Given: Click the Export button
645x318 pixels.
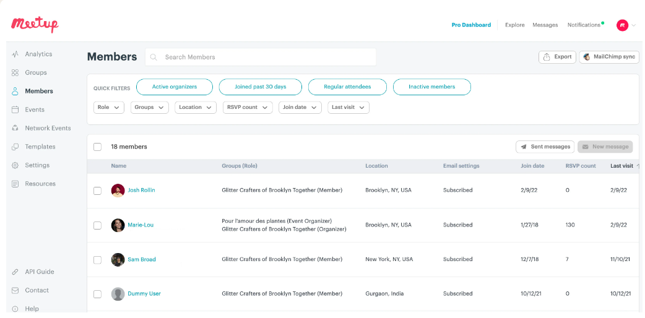Looking at the screenshot, I should point(557,57).
